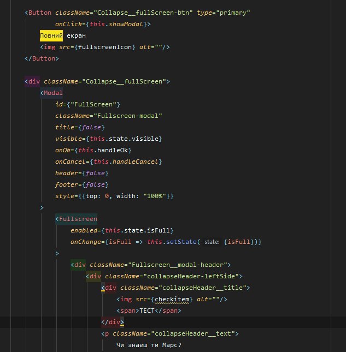Click the onOk handleOk line
The height and width of the screenshot is (352, 346).
[x=93, y=150]
